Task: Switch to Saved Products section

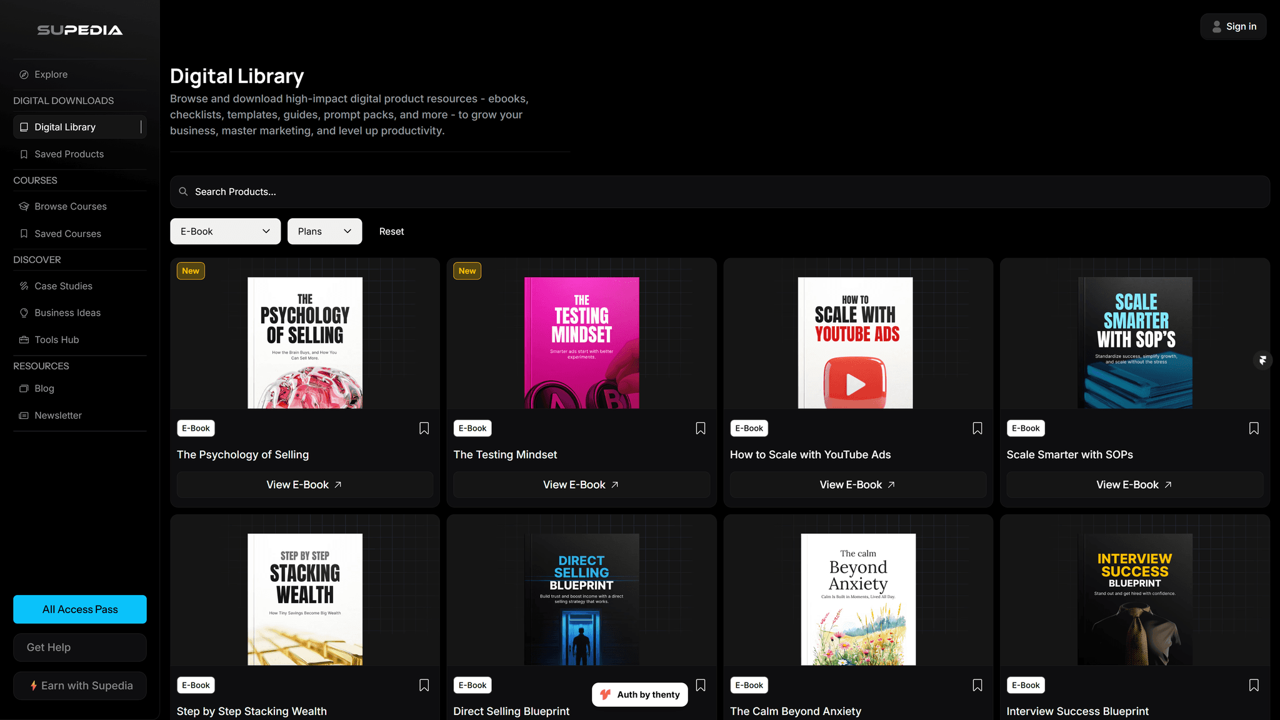Action: pyautogui.click(x=69, y=154)
